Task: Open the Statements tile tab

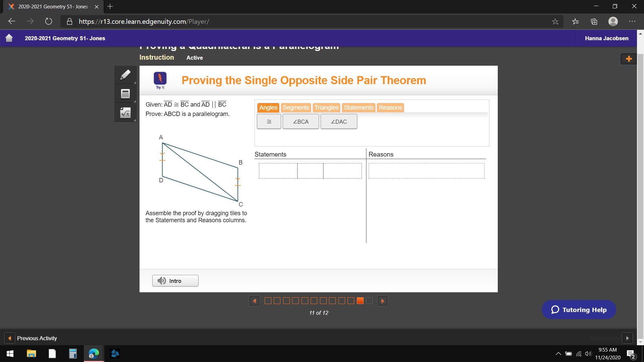Action: (358, 108)
